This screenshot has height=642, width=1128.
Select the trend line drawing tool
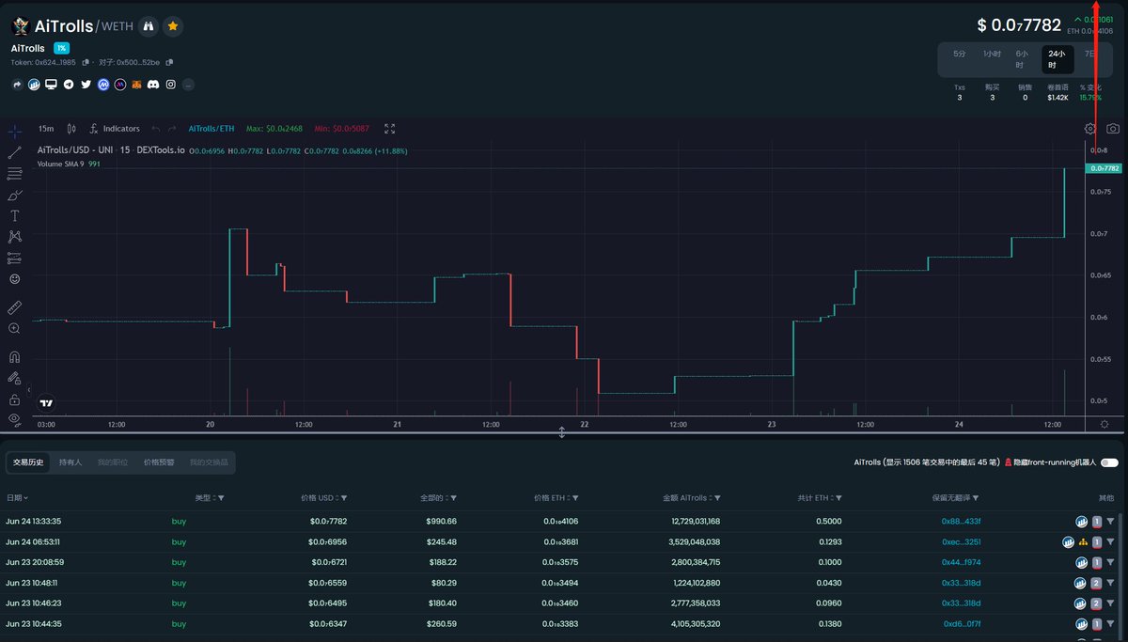(14, 152)
